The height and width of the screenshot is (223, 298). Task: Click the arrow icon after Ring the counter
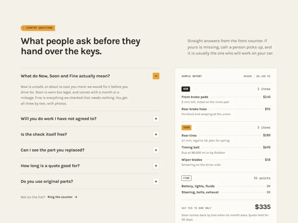[x=76, y=197]
